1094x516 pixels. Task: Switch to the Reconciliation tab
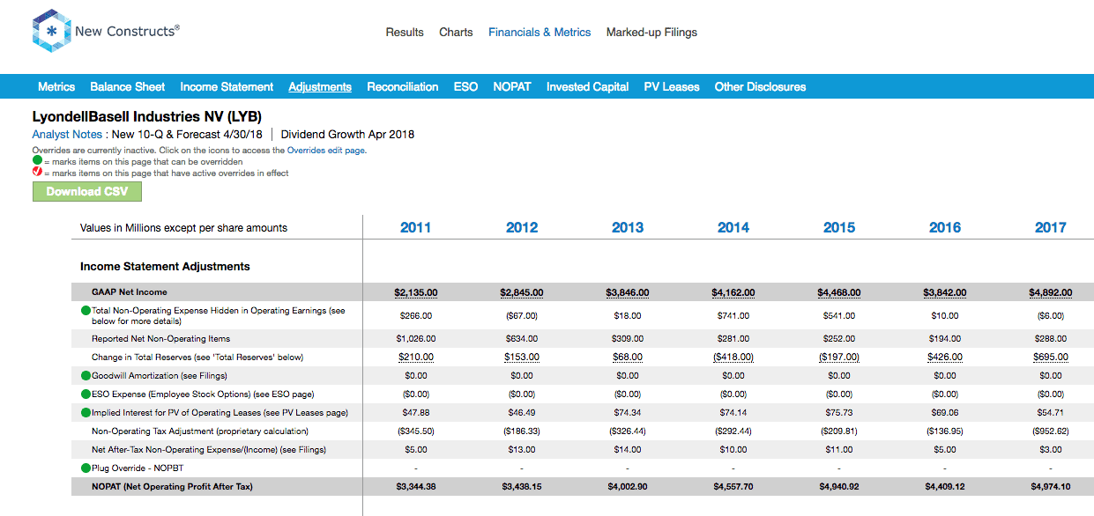(403, 87)
